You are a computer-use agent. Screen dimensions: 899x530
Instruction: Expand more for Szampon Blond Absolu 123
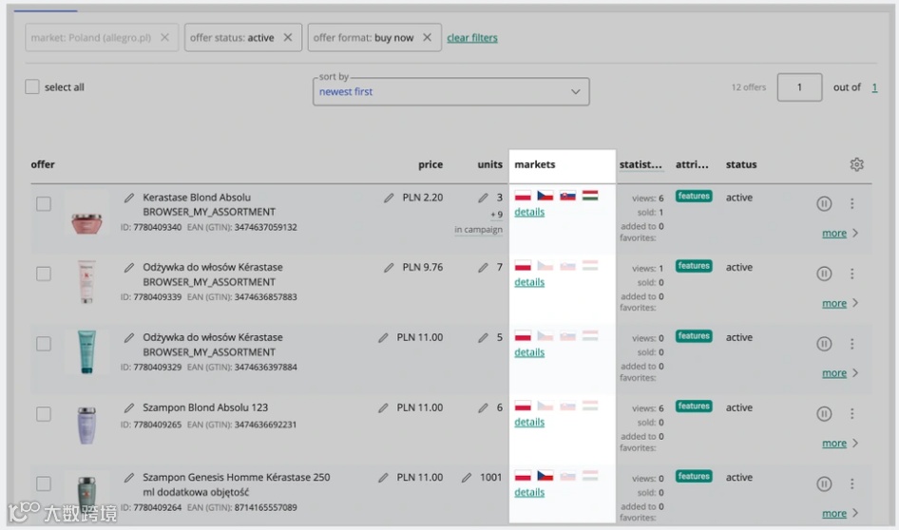click(x=840, y=443)
